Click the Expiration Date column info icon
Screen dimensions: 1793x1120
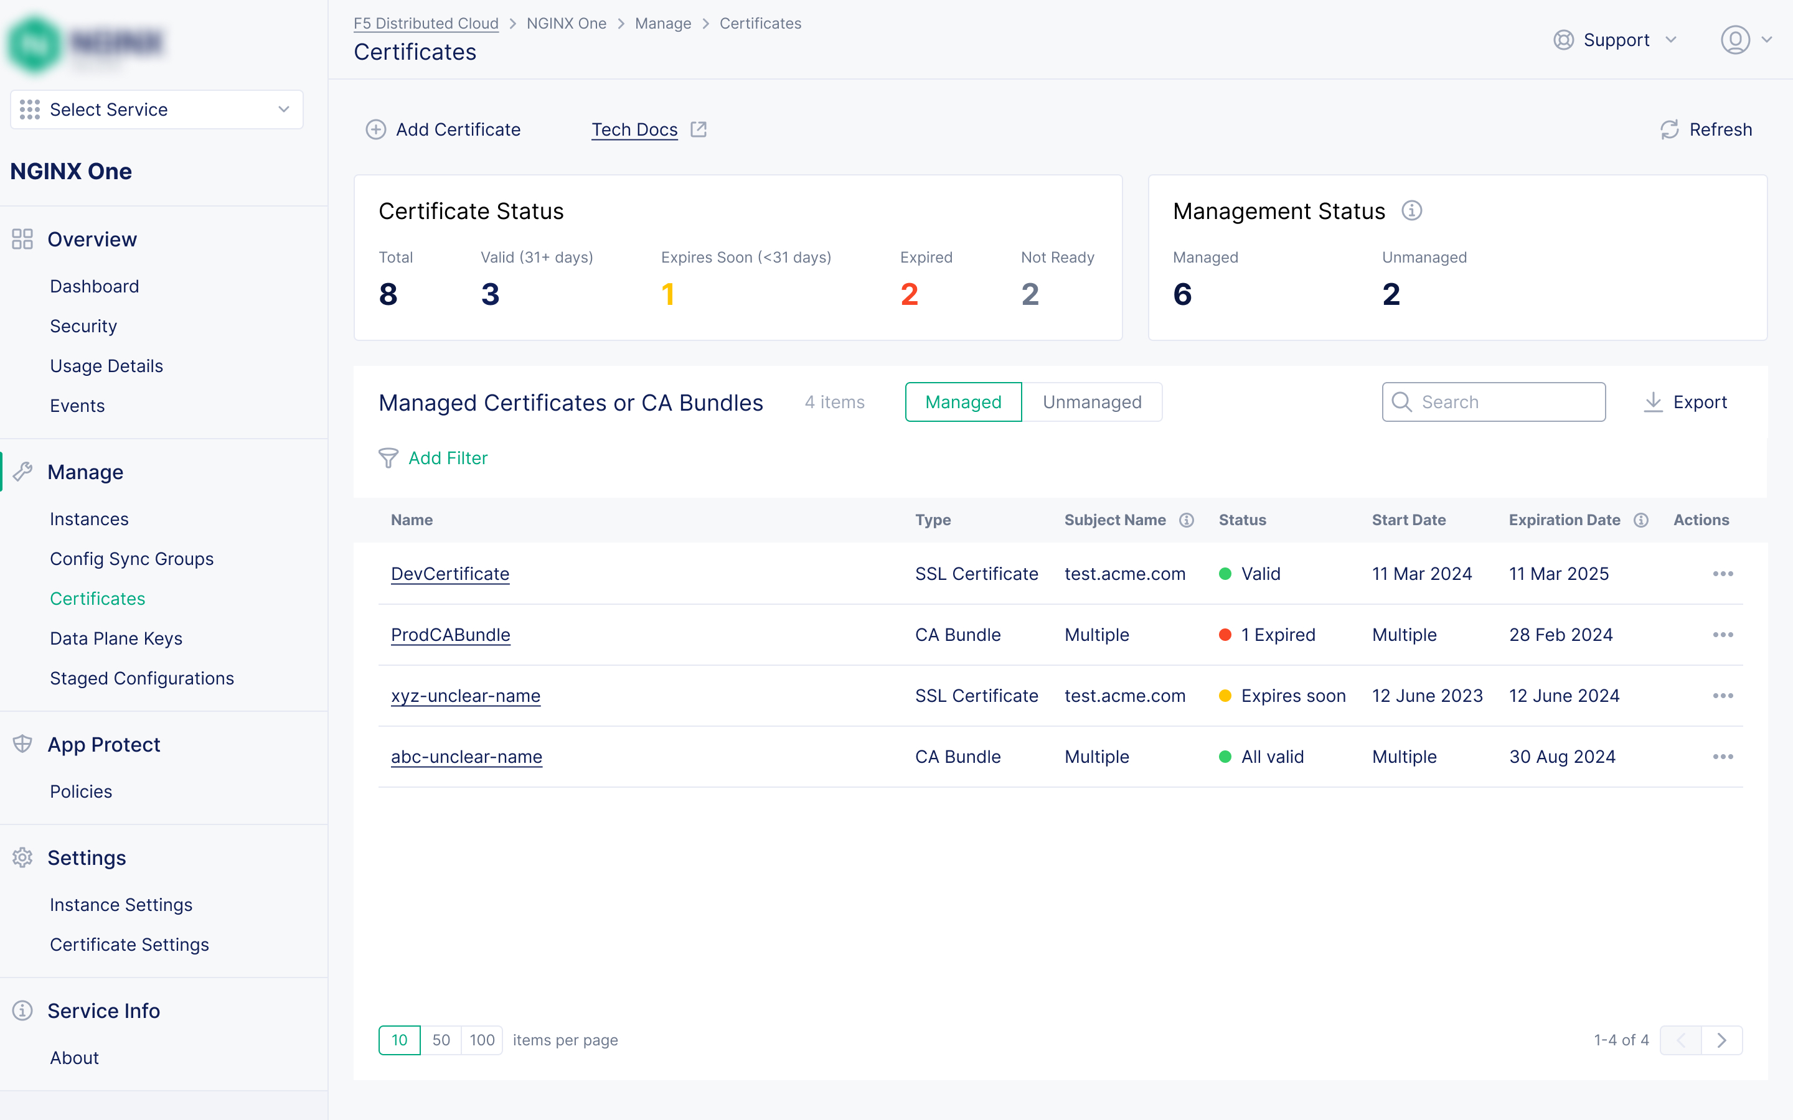click(x=1640, y=520)
